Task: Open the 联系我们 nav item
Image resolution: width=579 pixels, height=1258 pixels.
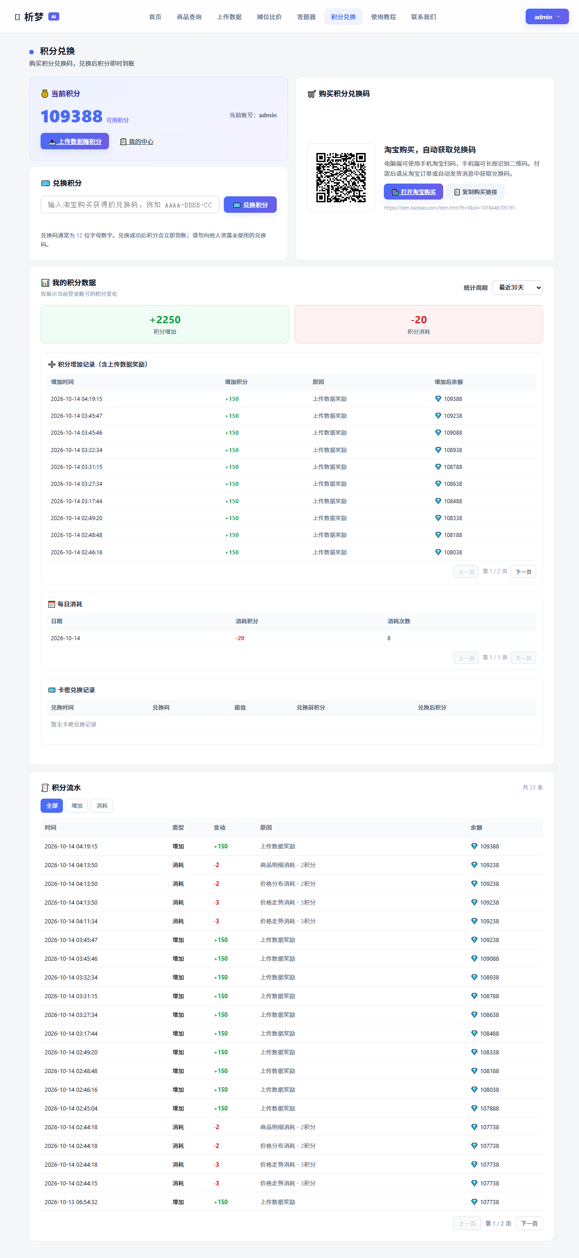Action: (424, 16)
